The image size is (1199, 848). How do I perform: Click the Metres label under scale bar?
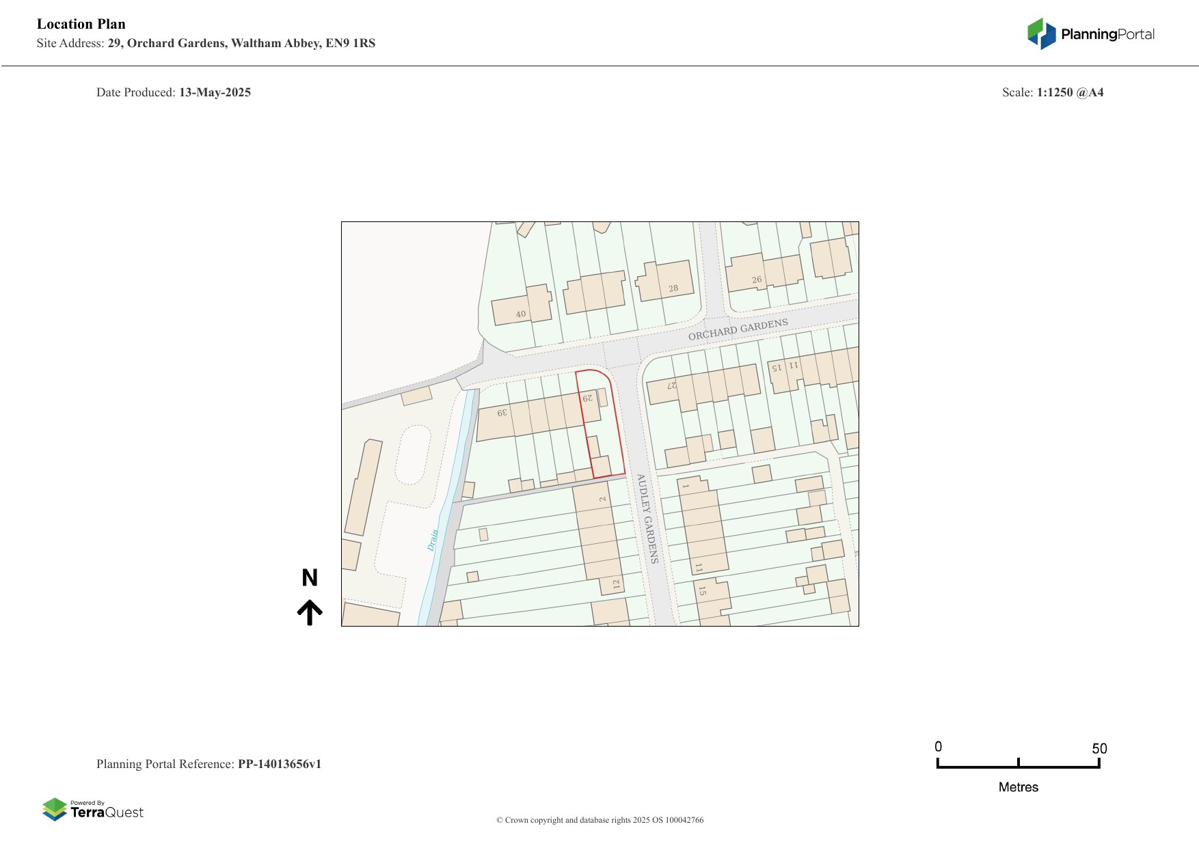[1018, 787]
